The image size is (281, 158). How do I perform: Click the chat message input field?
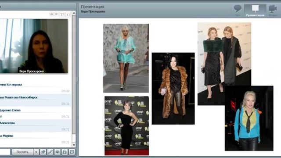coord(5,152)
